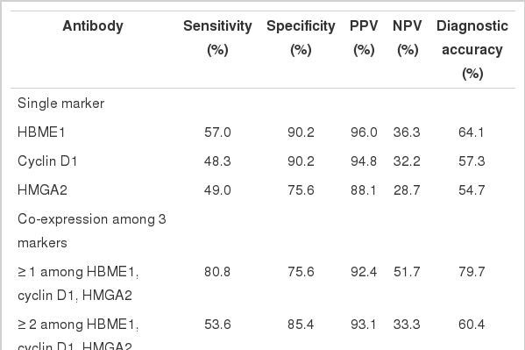Click the Antibody column header
Screen dimensions: 525x350
93,25
